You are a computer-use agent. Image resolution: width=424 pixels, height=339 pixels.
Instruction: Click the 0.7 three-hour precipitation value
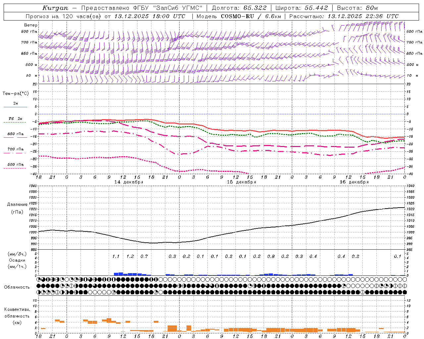pyautogui.click(x=144, y=257)
